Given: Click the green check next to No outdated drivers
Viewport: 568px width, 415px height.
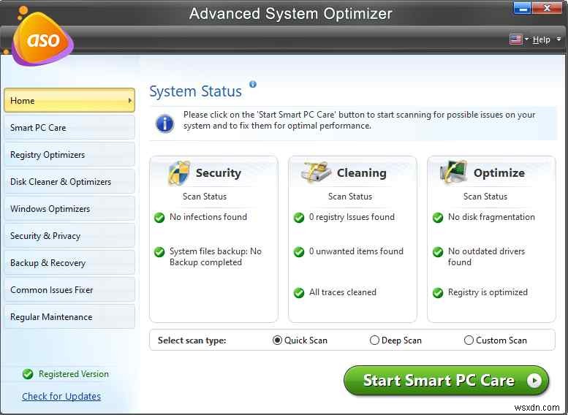Looking at the screenshot, I should click(438, 251).
